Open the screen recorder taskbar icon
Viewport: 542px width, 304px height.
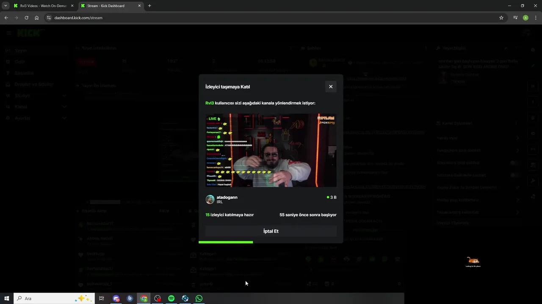click(x=158, y=299)
